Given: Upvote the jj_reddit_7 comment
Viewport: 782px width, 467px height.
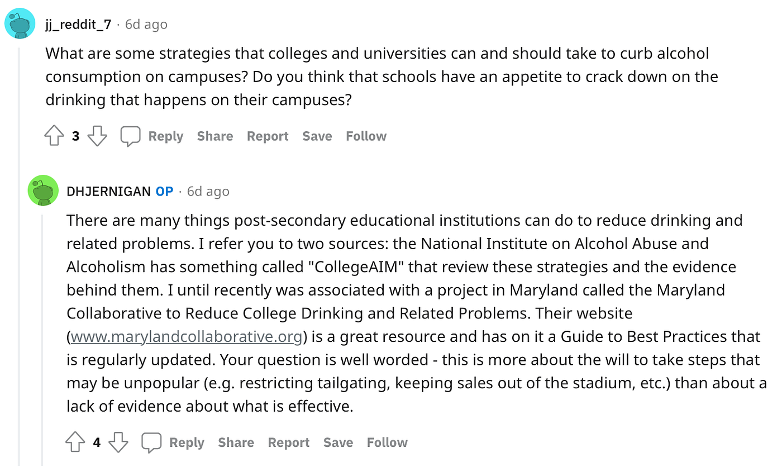Looking at the screenshot, I should pos(54,136).
